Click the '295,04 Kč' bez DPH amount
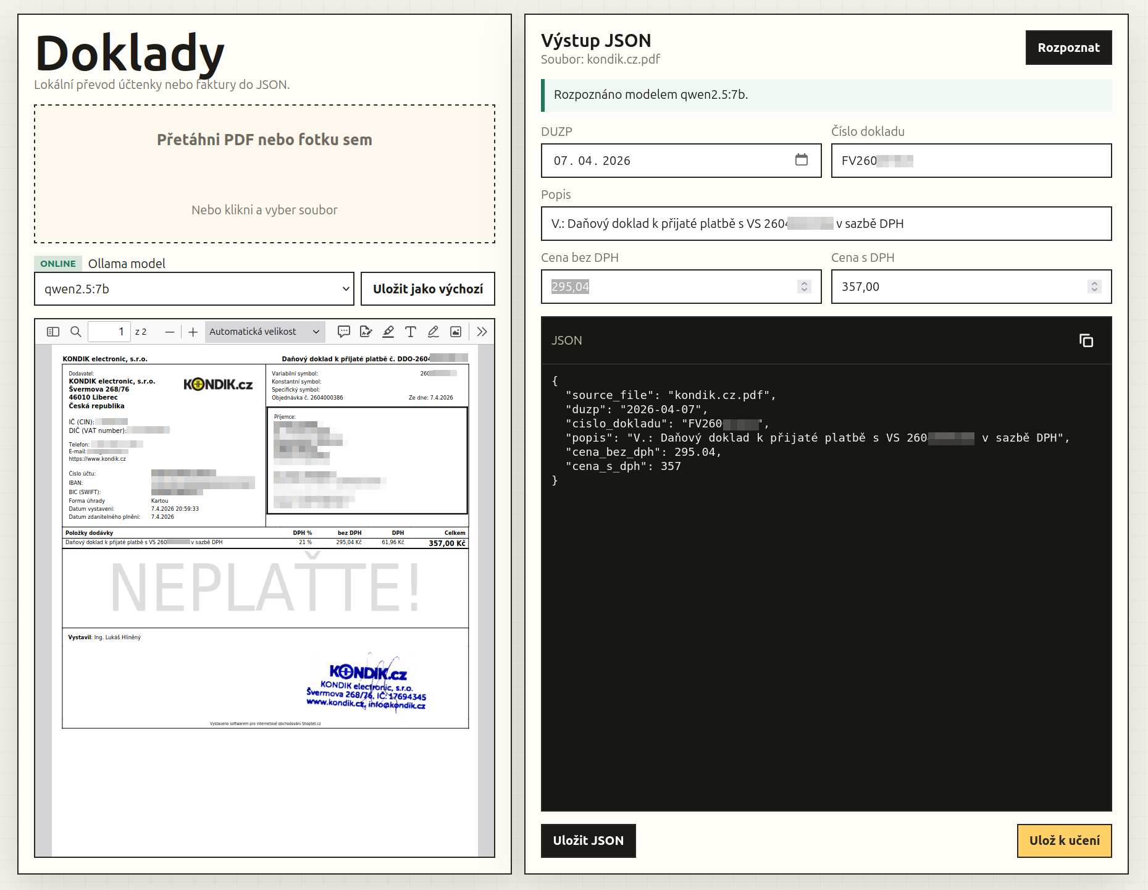The height and width of the screenshot is (890, 1148). point(349,542)
